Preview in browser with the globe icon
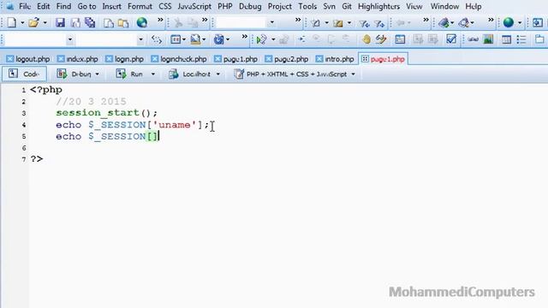Image resolution: width=548 pixels, height=308 pixels. [x=142, y=23]
